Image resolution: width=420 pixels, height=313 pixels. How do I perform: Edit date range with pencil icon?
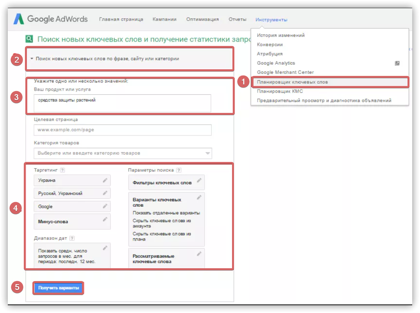105,248
